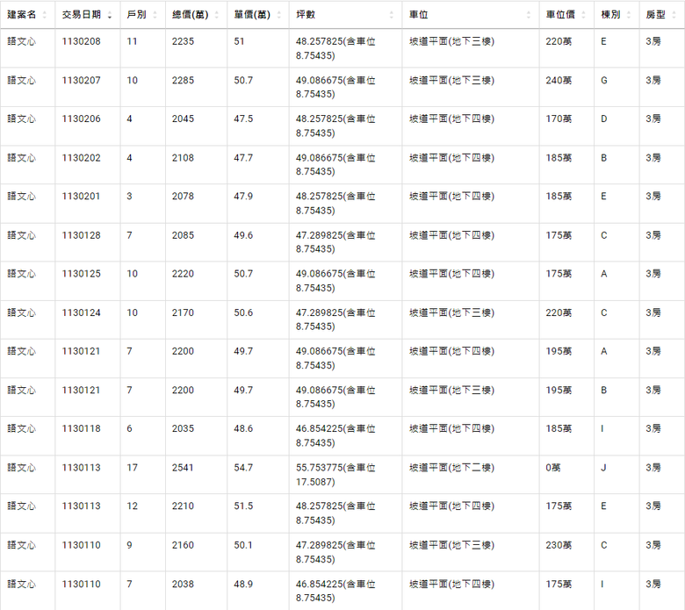The image size is (685, 610).
Task: Click unit price 48.6
Action: coord(243,429)
